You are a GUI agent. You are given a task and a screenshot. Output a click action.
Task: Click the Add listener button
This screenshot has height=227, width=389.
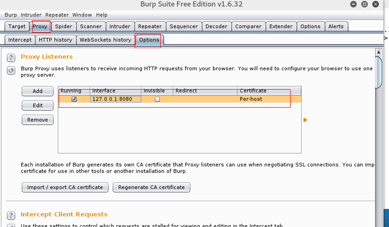coord(37,91)
